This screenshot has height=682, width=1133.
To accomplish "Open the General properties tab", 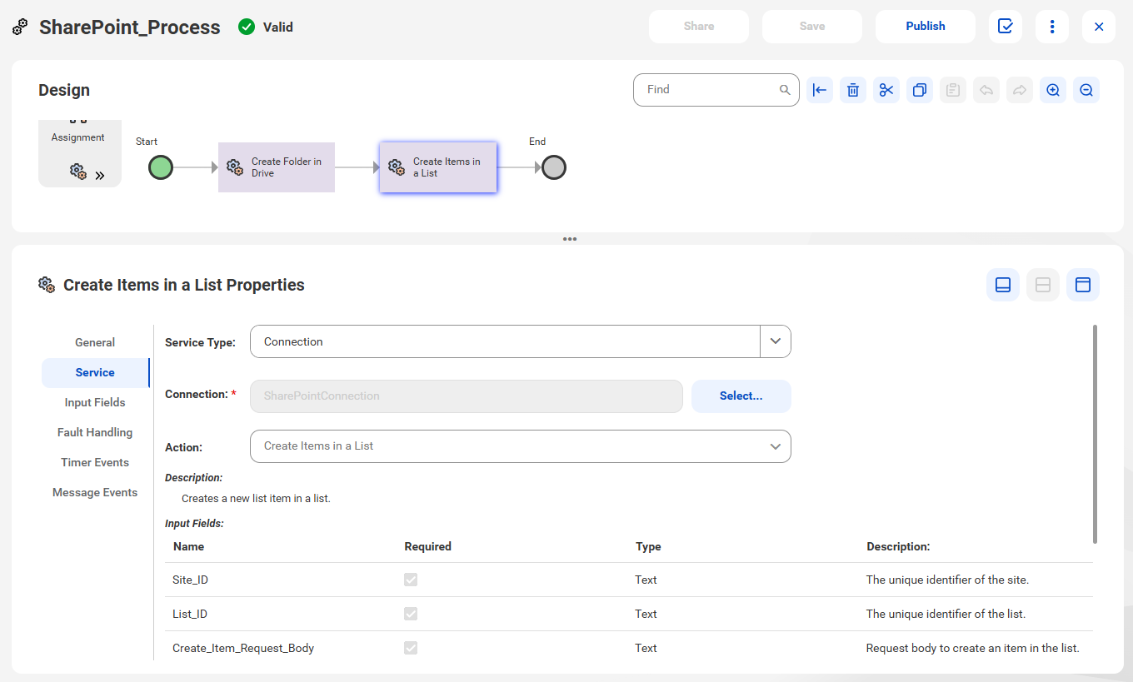I will pos(95,342).
